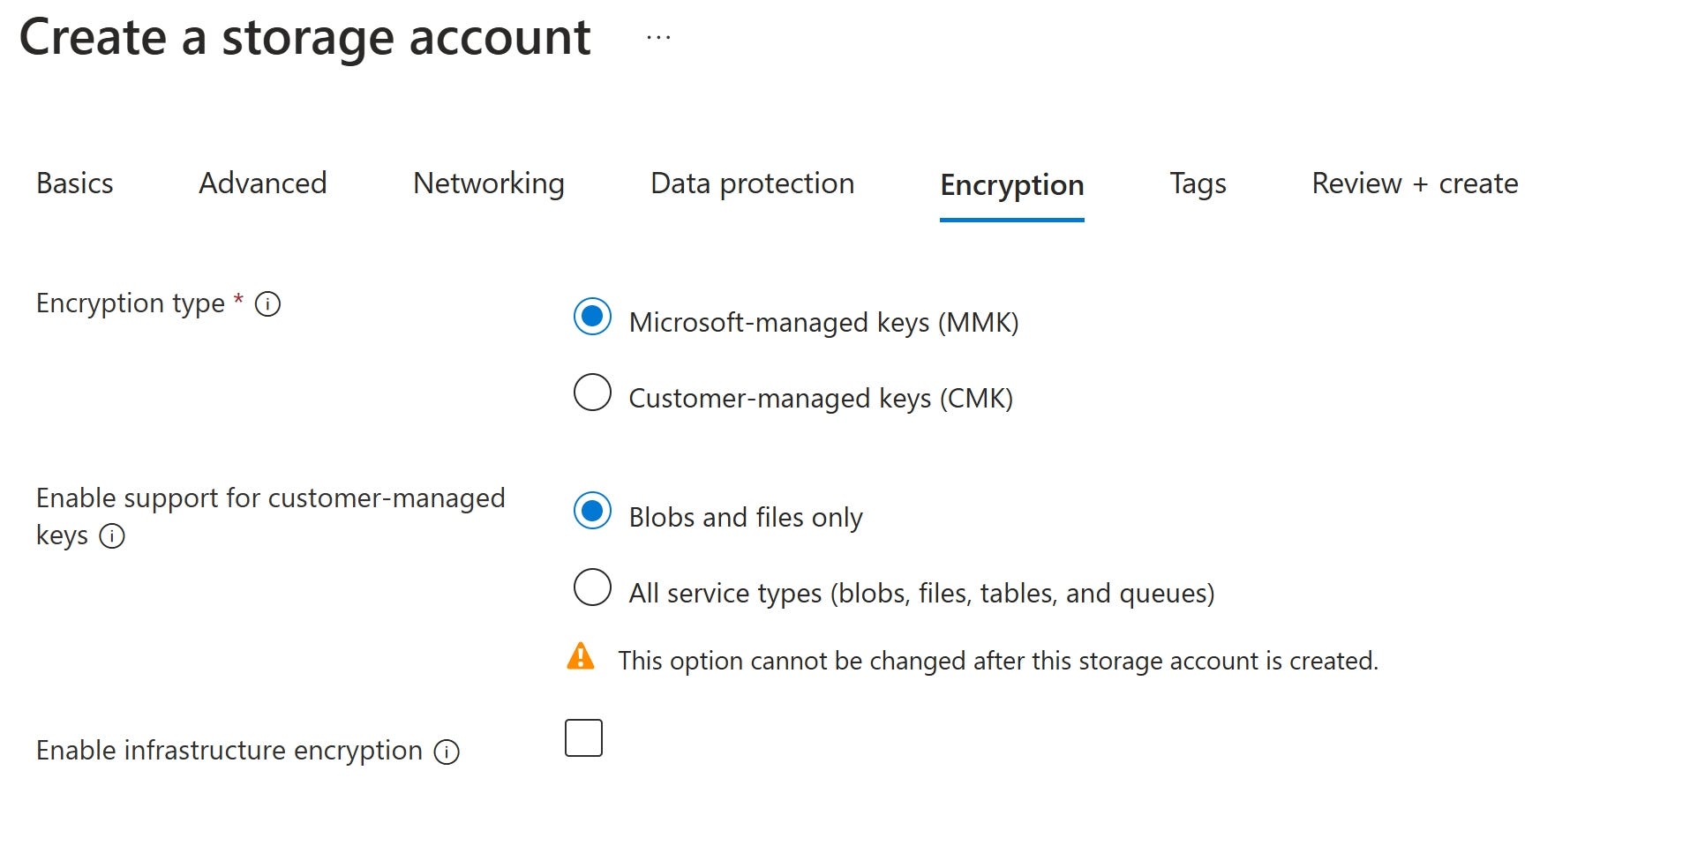The image size is (1690, 853).
Task: Click the Encryption type field label
Action: coord(131,303)
